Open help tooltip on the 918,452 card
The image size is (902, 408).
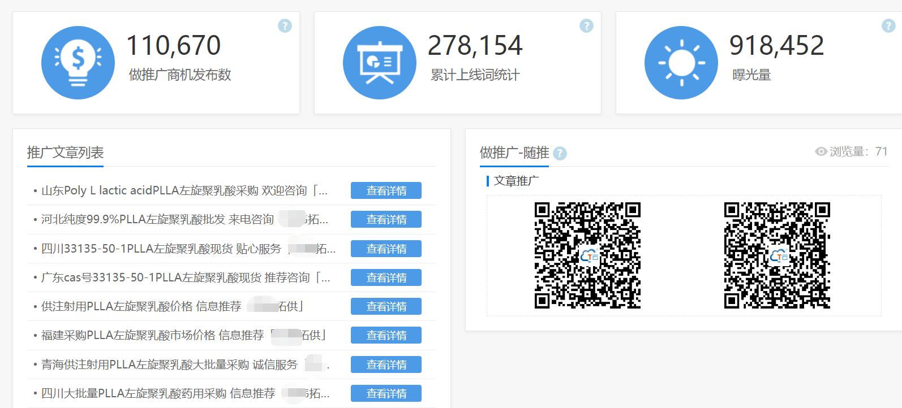[x=888, y=25]
